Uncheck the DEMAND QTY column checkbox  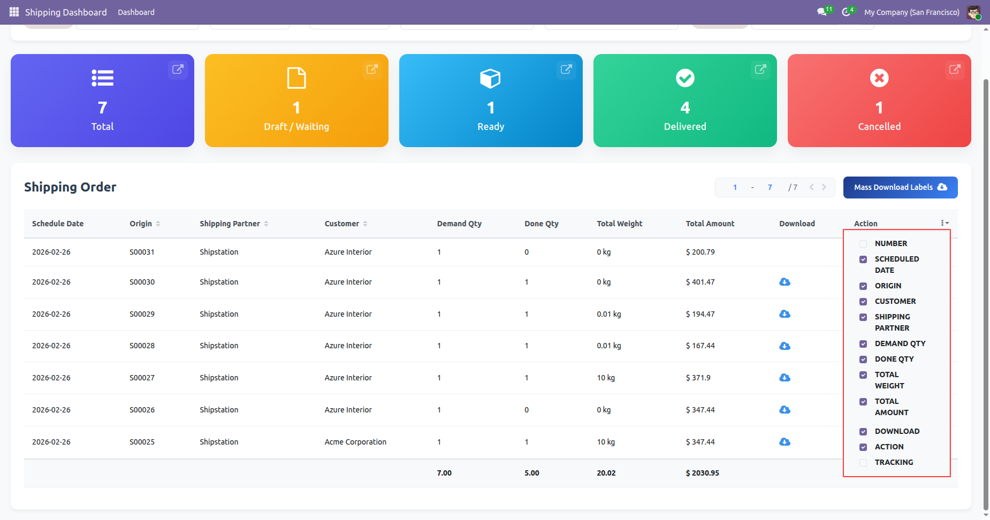pos(863,344)
